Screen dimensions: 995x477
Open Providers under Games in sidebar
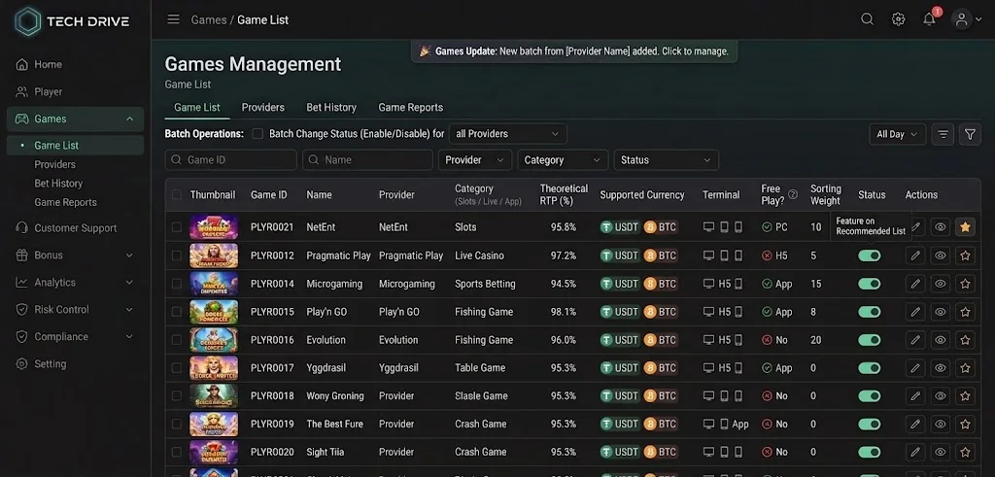54,164
